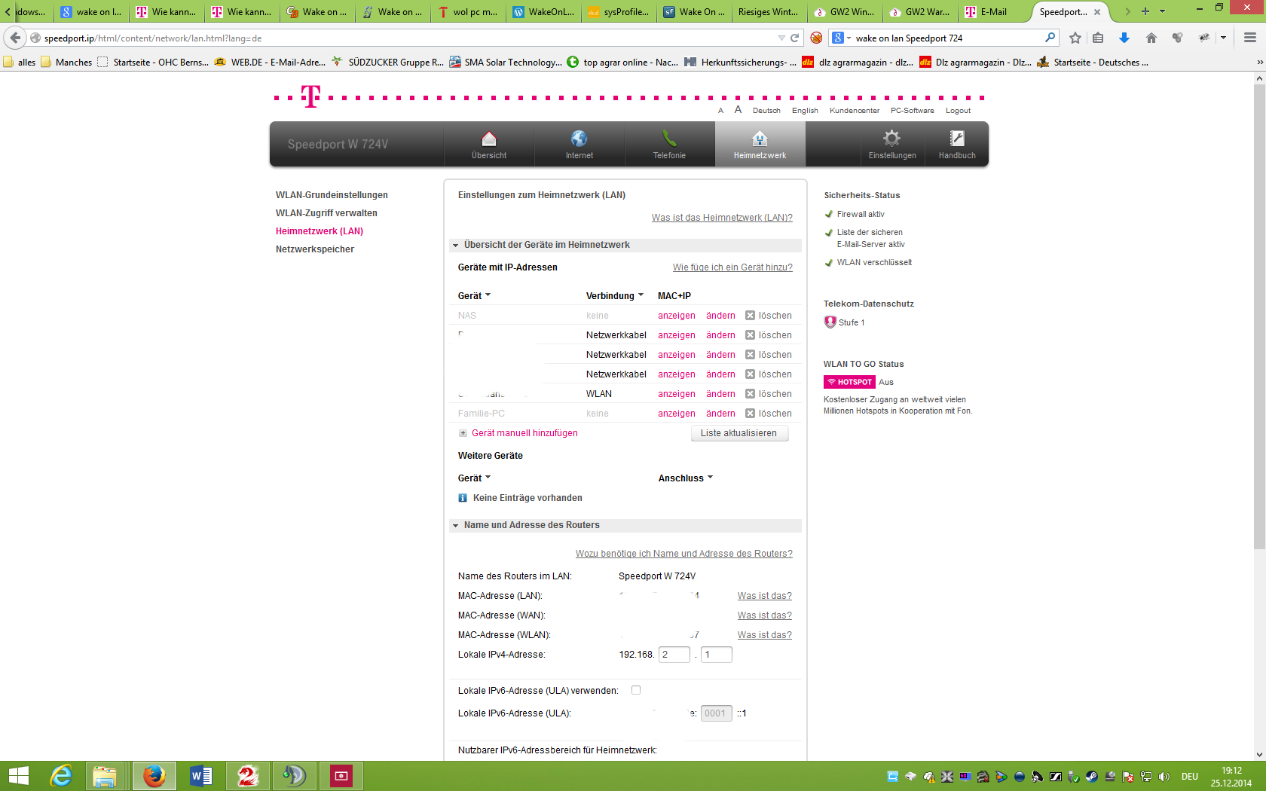Open the PC-Software link

click(912, 111)
